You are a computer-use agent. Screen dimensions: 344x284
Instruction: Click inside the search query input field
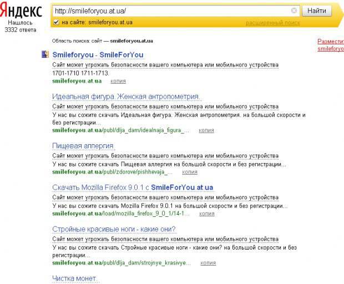click(x=166, y=11)
